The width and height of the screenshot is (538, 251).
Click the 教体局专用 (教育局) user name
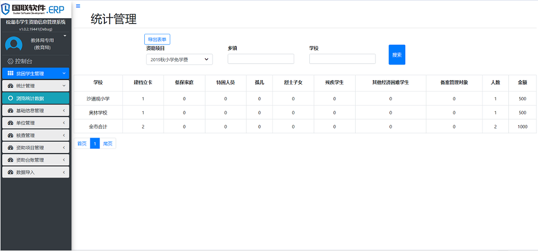click(x=42, y=44)
